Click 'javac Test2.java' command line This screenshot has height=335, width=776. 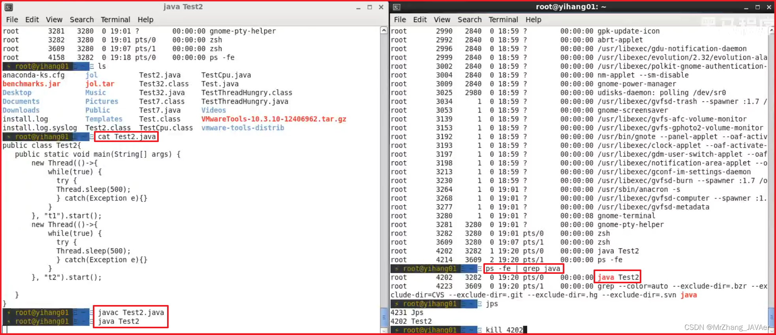pyautogui.click(x=131, y=313)
